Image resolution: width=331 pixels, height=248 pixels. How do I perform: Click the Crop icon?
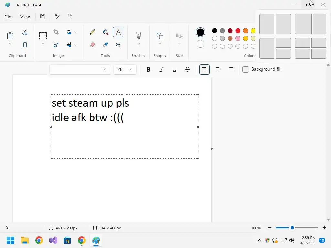(x=56, y=32)
